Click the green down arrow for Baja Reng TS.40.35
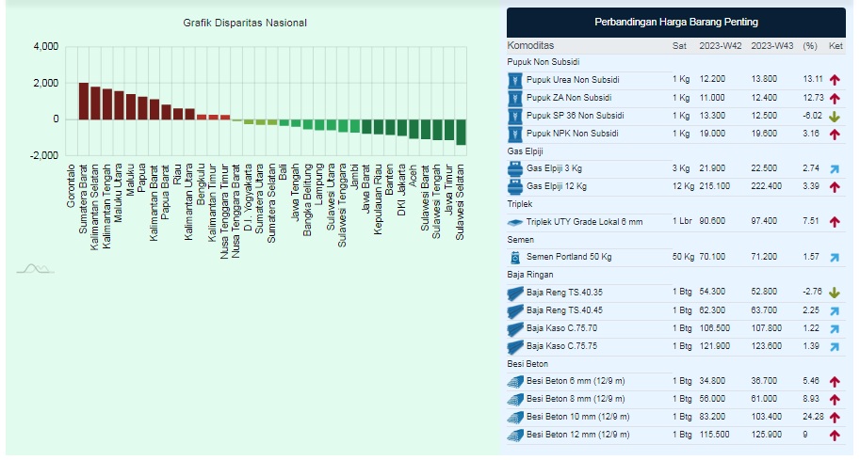Image resolution: width=860 pixels, height=460 pixels. [835, 293]
